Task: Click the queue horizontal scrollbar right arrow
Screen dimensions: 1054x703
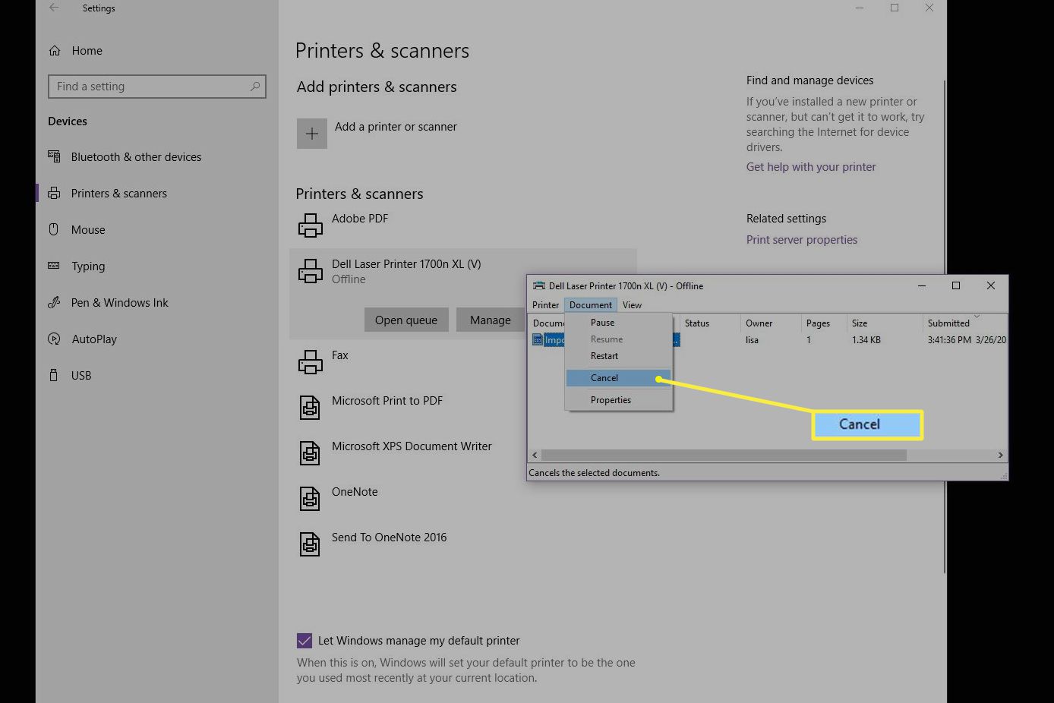Action: pos(1000,455)
